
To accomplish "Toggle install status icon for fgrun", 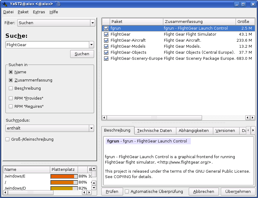I will [x=106, y=28].
